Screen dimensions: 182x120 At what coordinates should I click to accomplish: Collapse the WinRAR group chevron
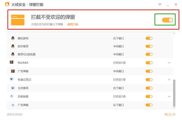tap(169, 63)
